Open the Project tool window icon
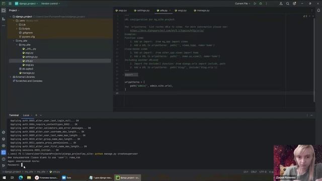This screenshot has width=322, height=181. [x=4, y=11]
